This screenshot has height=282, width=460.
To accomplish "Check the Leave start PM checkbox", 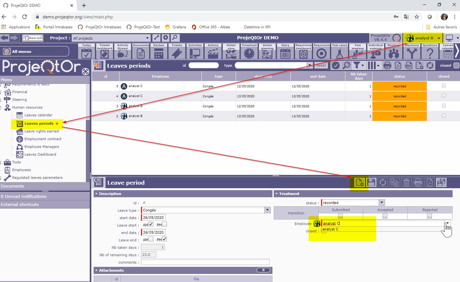I will pos(165,224).
